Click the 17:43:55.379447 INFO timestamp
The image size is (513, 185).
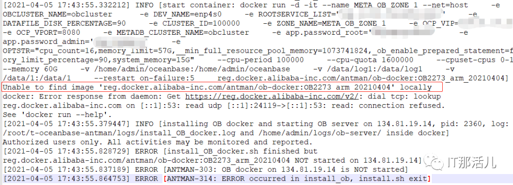(x=66, y=124)
